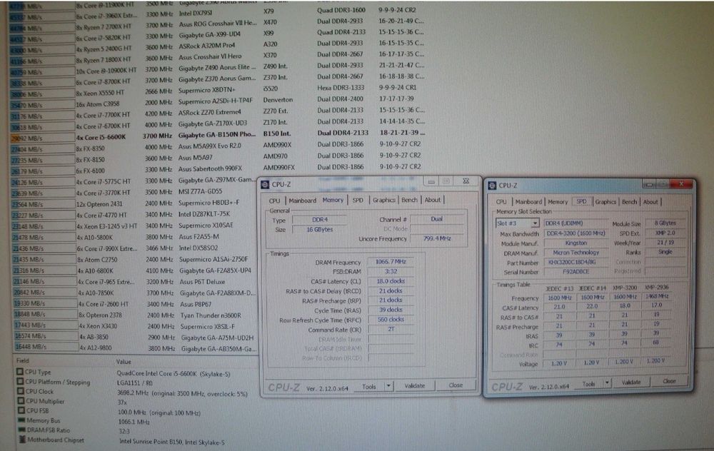This screenshot has height=451, width=714.
Task: Select the bold 4x Core i5-6600K row
Action: 218,136
